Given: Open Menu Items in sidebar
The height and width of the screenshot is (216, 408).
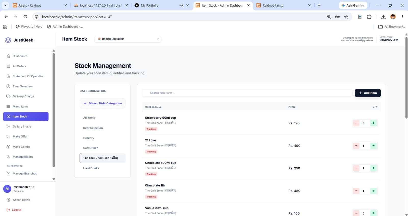Looking at the screenshot, I should click(x=26, y=106).
